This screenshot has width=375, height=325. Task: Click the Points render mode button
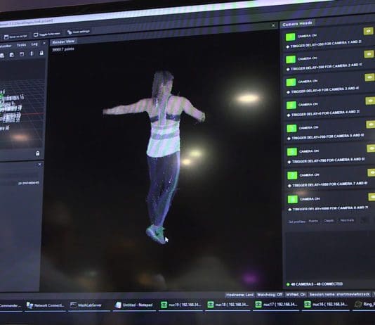(313, 221)
